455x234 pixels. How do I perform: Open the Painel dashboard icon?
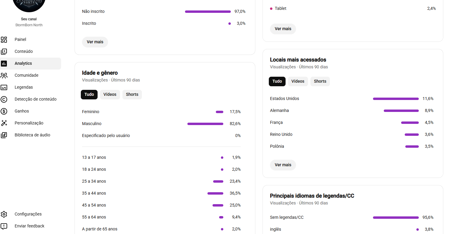coord(4,39)
